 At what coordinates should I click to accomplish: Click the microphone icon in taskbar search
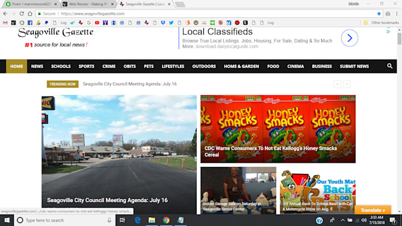tap(109, 220)
